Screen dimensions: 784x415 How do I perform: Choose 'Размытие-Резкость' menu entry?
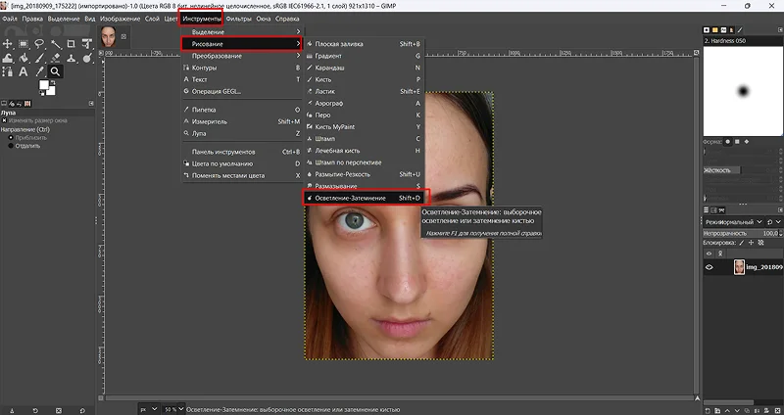364,174
